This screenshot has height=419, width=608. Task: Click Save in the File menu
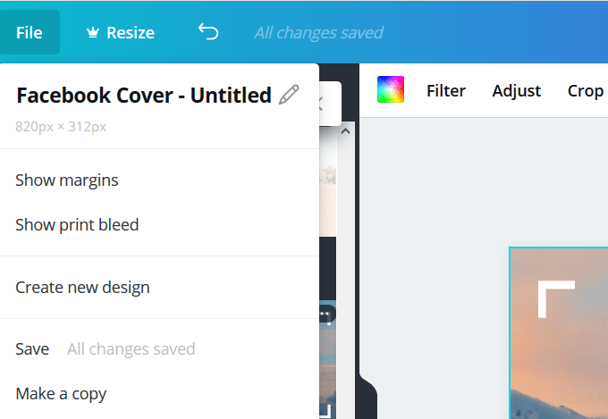[32, 349]
